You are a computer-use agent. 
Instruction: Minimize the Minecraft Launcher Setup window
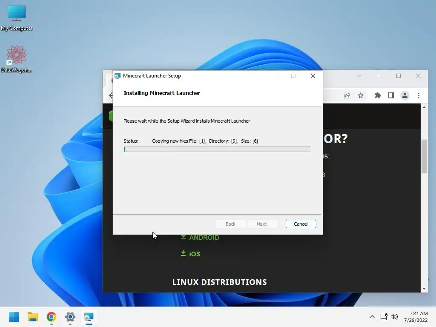pos(274,76)
